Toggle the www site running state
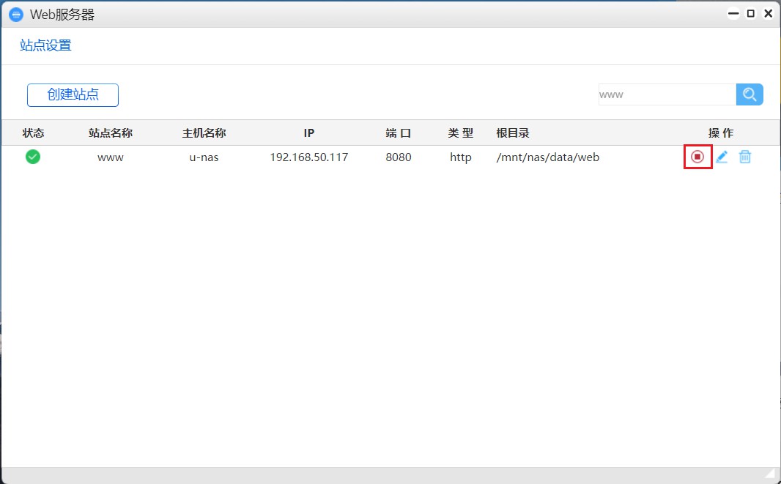Image resolution: width=781 pixels, height=484 pixels. coord(697,157)
